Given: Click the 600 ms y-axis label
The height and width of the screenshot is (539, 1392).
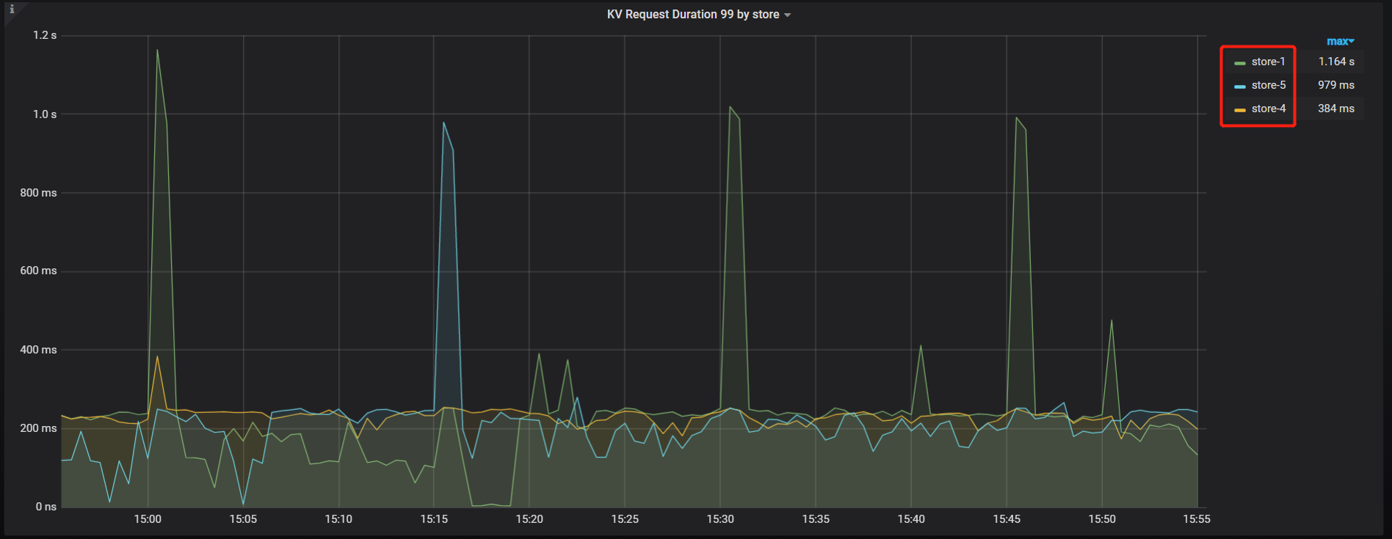Looking at the screenshot, I should pyautogui.click(x=38, y=271).
